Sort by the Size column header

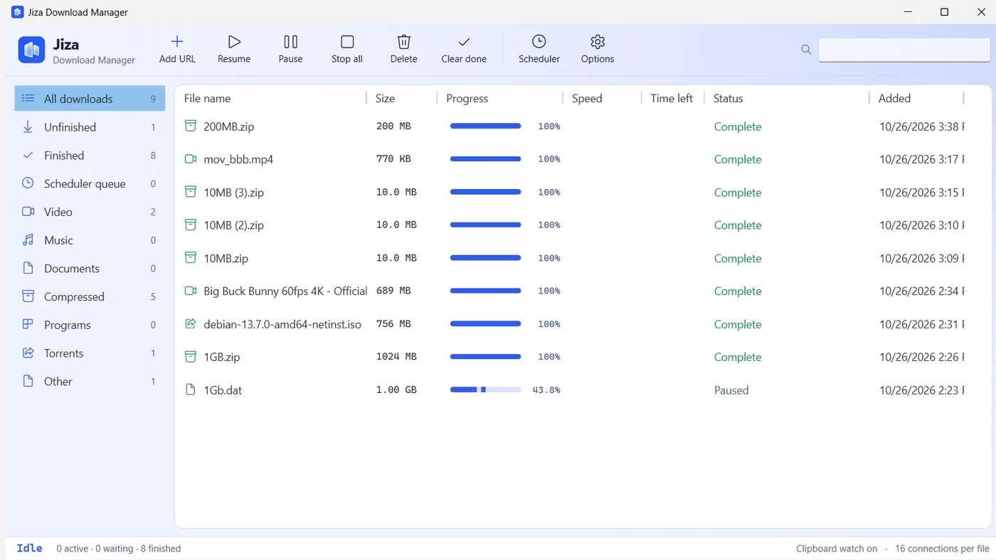coord(385,98)
